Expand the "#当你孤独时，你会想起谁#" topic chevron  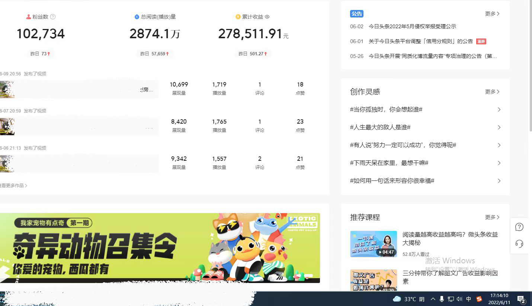499,109
